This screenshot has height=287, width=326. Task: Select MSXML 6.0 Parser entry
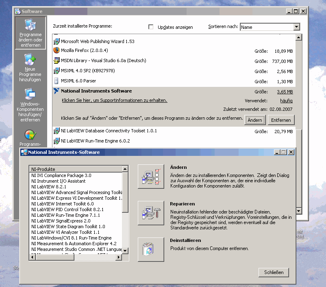174,81
